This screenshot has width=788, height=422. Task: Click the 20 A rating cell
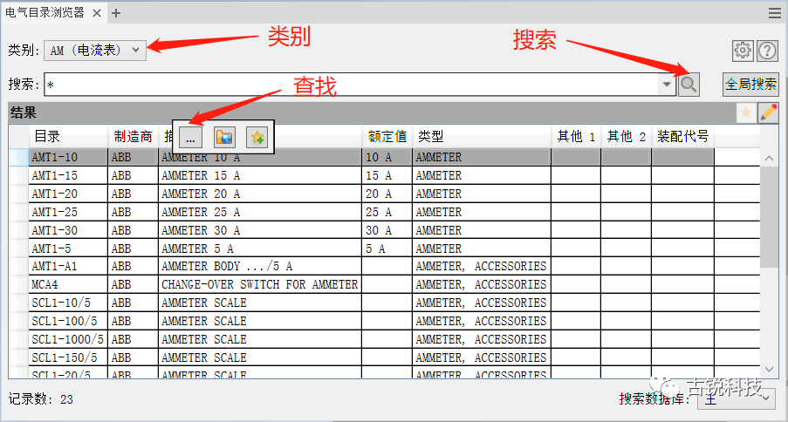click(x=387, y=194)
